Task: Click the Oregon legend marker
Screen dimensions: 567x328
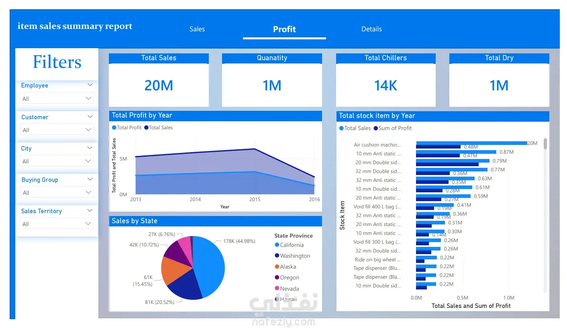Action: click(277, 277)
